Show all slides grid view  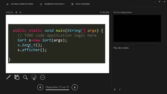[x=17, y=77]
